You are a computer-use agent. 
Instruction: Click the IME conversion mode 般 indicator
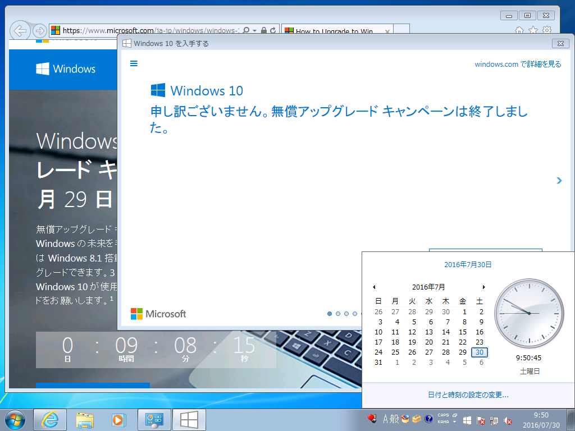pyautogui.click(x=394, y=418)
